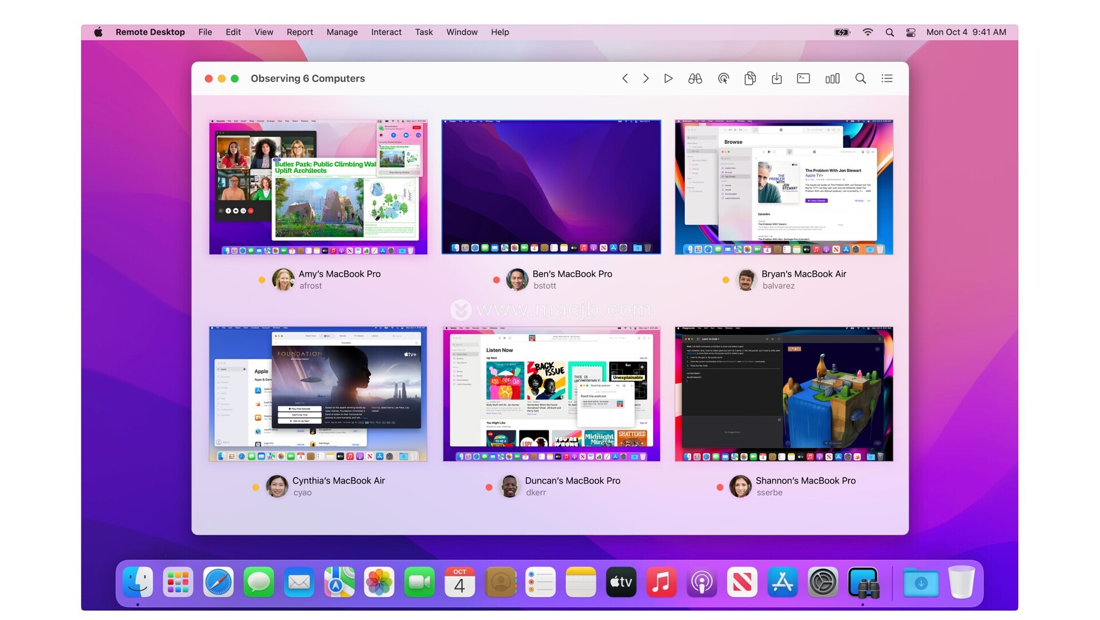Click the Copy files toolbar icon

(x=750, y=79)
